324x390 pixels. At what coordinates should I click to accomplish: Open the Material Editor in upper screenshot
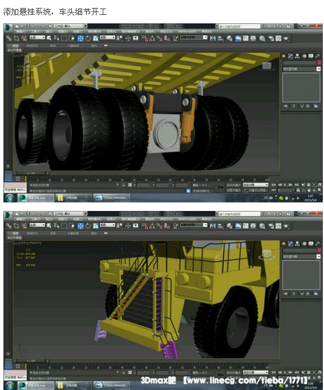(262, 38)
